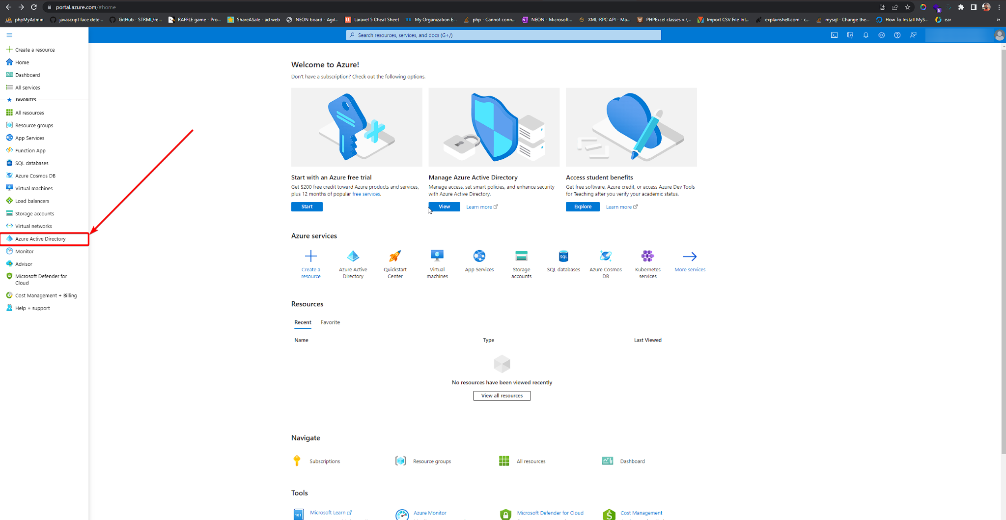The image size is (1006, 520).
Task: Click the help question mark icon
Action: [x=897, y=35]
